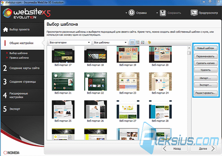
Task: Go to step 4 Расширенные настройки
Action: (x=23, y=95)
